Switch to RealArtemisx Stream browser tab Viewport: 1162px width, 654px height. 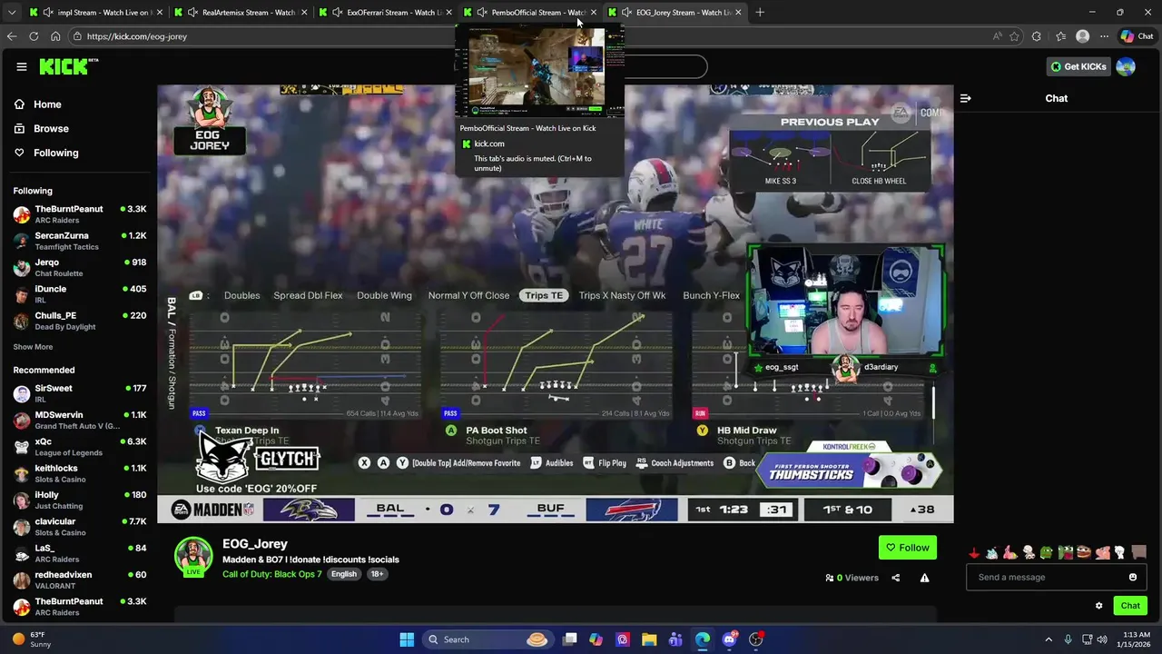point(240,13)
